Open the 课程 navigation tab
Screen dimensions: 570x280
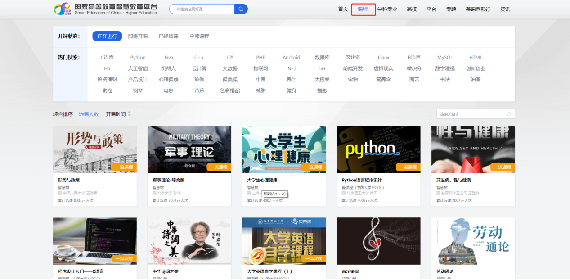pyautogui.click(x=363, y=9)
